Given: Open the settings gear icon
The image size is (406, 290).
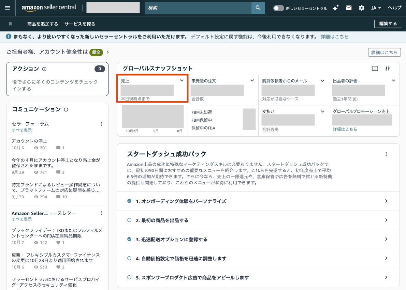Looking at the screenshot, I should [x=361, y=8].
